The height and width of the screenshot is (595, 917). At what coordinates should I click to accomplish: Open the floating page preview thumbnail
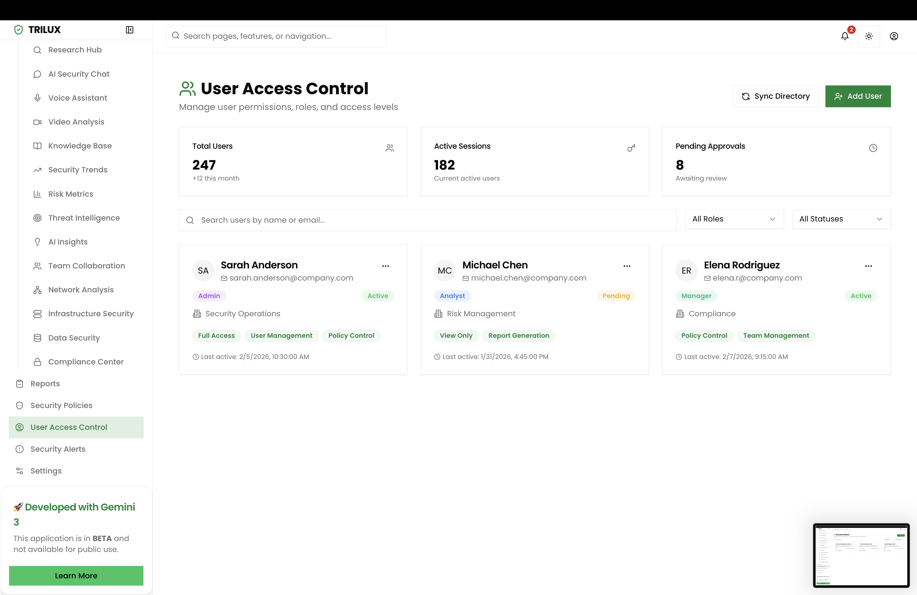click(x=861, y=555)
